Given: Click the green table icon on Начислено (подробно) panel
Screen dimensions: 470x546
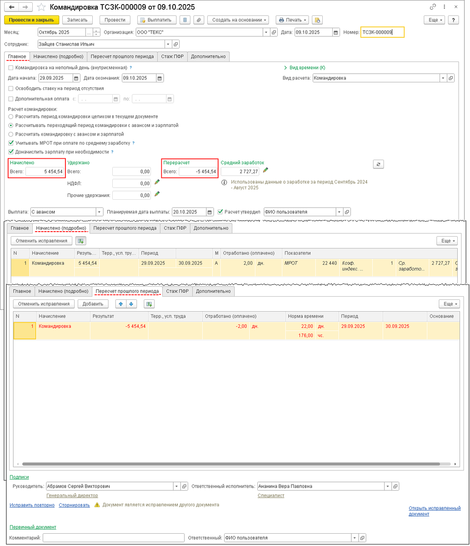Looking at the screenshot, I should (x=80, y=241).
